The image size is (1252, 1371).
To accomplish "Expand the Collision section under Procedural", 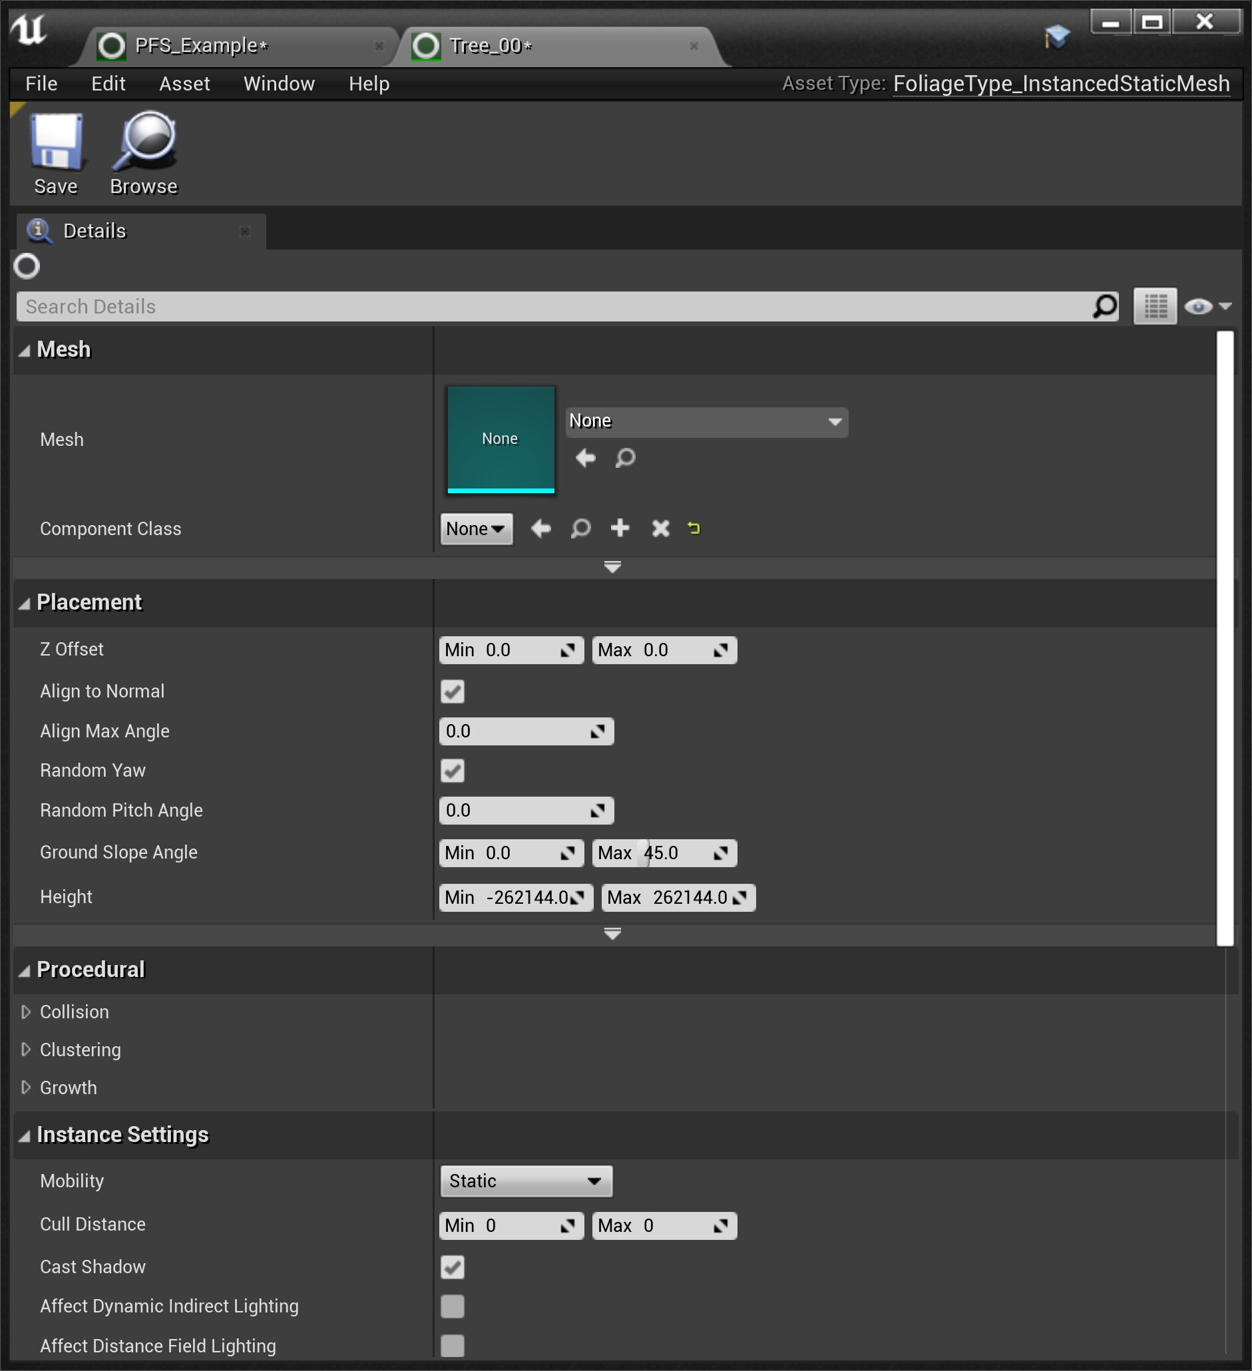I will [x=26, y=1012].
